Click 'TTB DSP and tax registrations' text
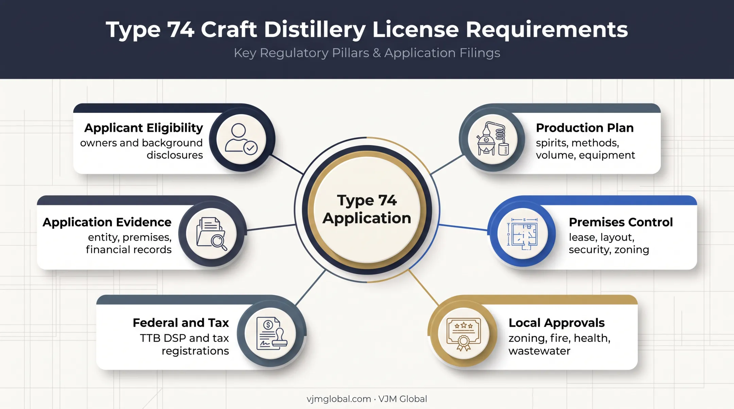This screenshot has height=409, width=734. point(185,344)
